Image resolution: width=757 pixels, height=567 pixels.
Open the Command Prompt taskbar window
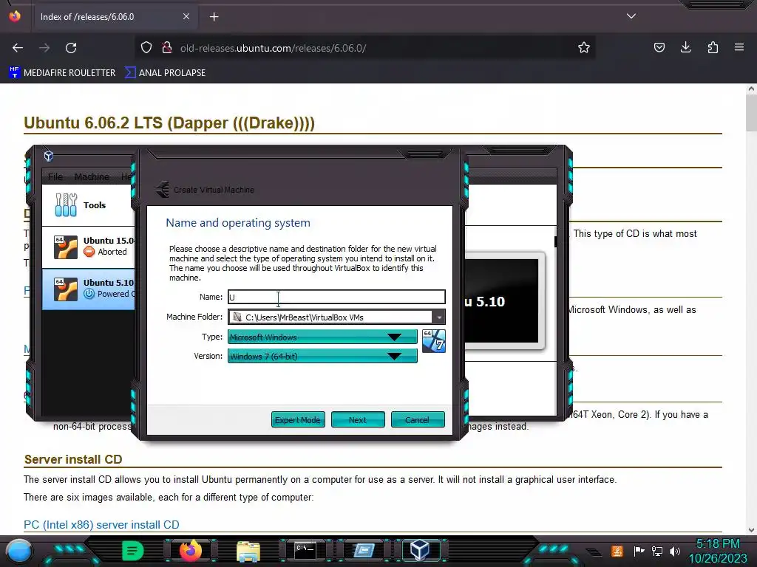(x=305, y=550)
